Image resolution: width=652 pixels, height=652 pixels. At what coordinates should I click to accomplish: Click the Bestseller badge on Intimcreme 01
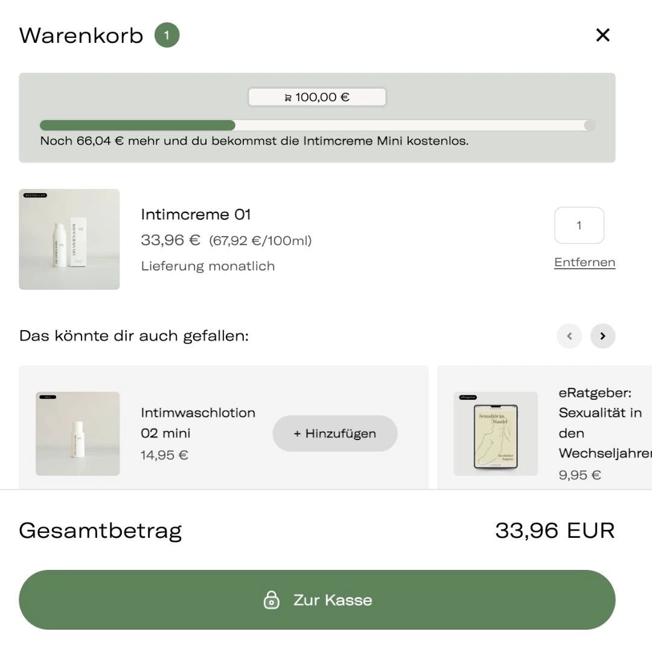coord(35,196)
